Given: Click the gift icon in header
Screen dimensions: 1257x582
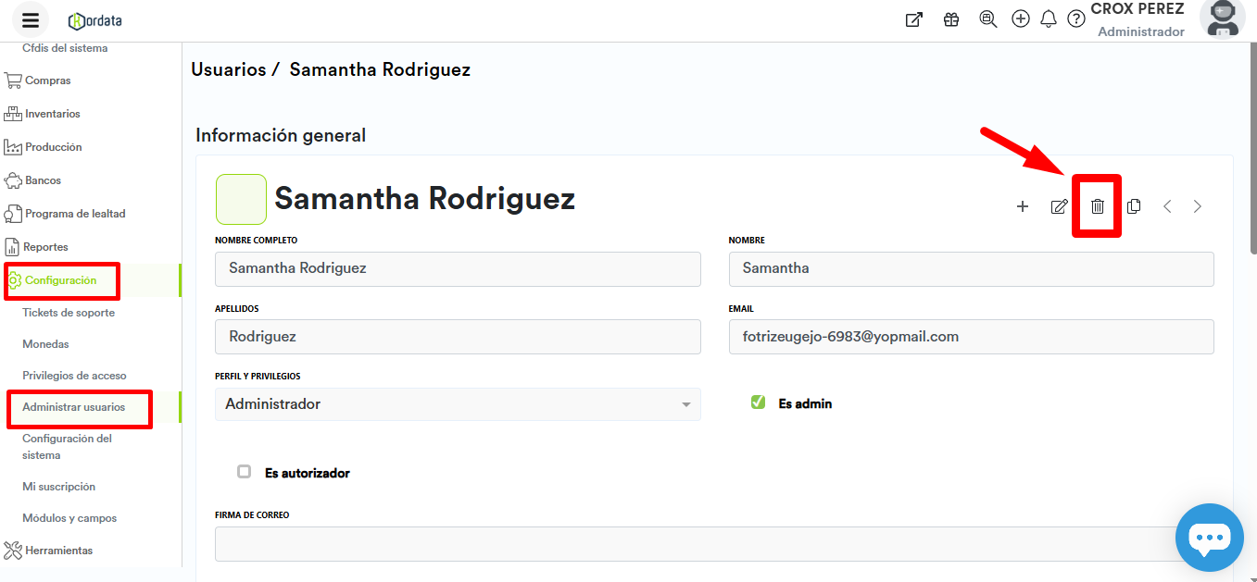Looking at the screenshot, I should (951, 19).
